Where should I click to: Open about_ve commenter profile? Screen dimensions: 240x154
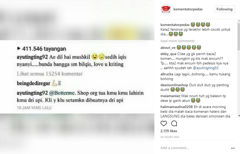pos(168,48)
